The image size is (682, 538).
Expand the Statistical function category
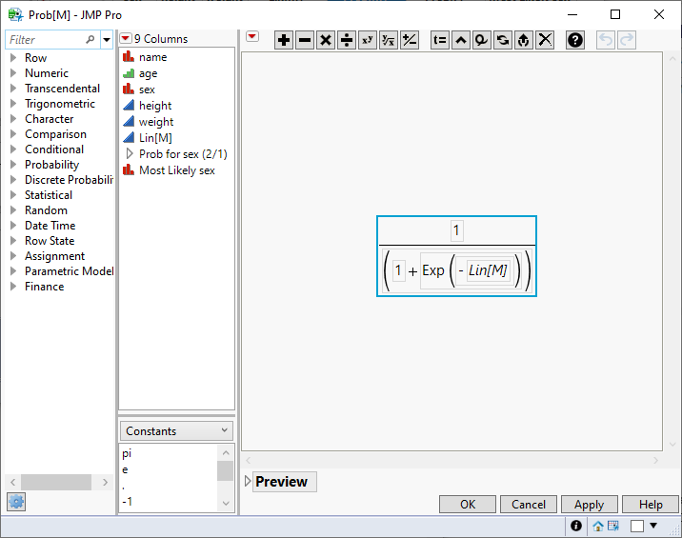pos(13,195)
